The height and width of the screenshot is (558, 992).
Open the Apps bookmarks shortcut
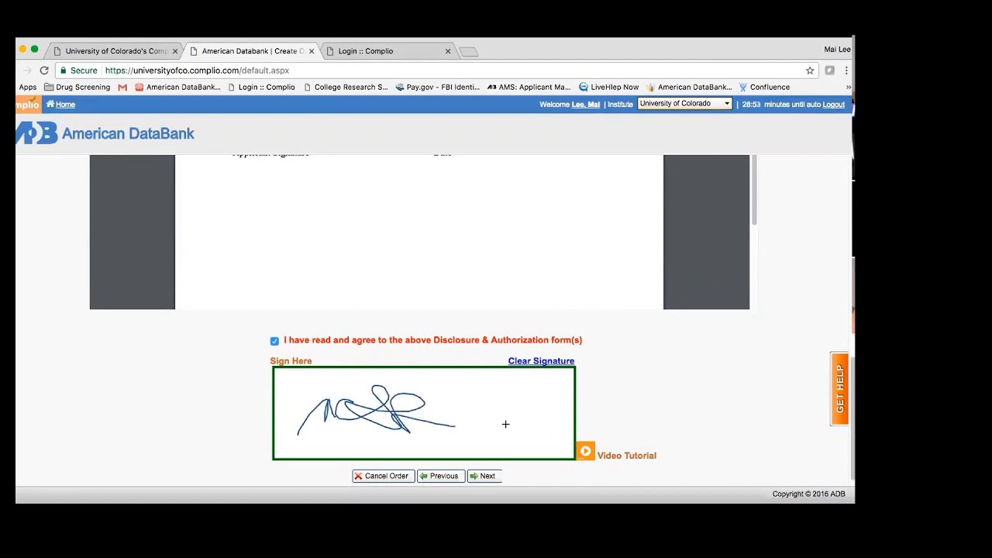(x=28, y=88)
